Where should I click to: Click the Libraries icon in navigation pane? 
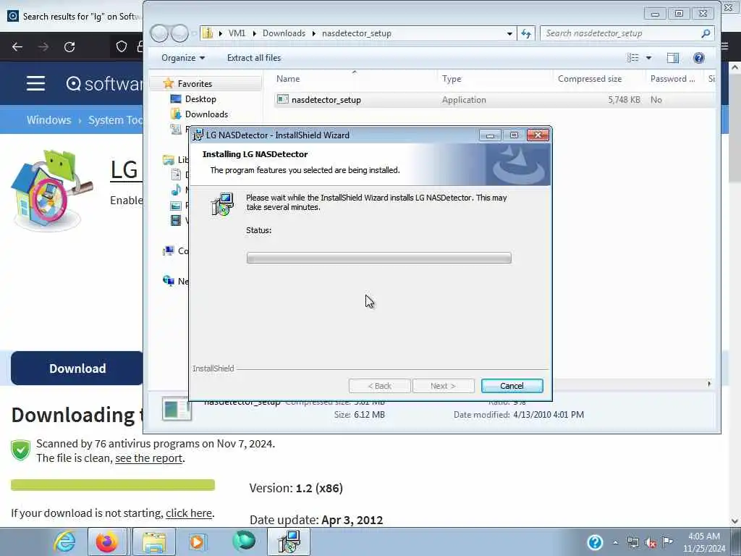(168, 160)
